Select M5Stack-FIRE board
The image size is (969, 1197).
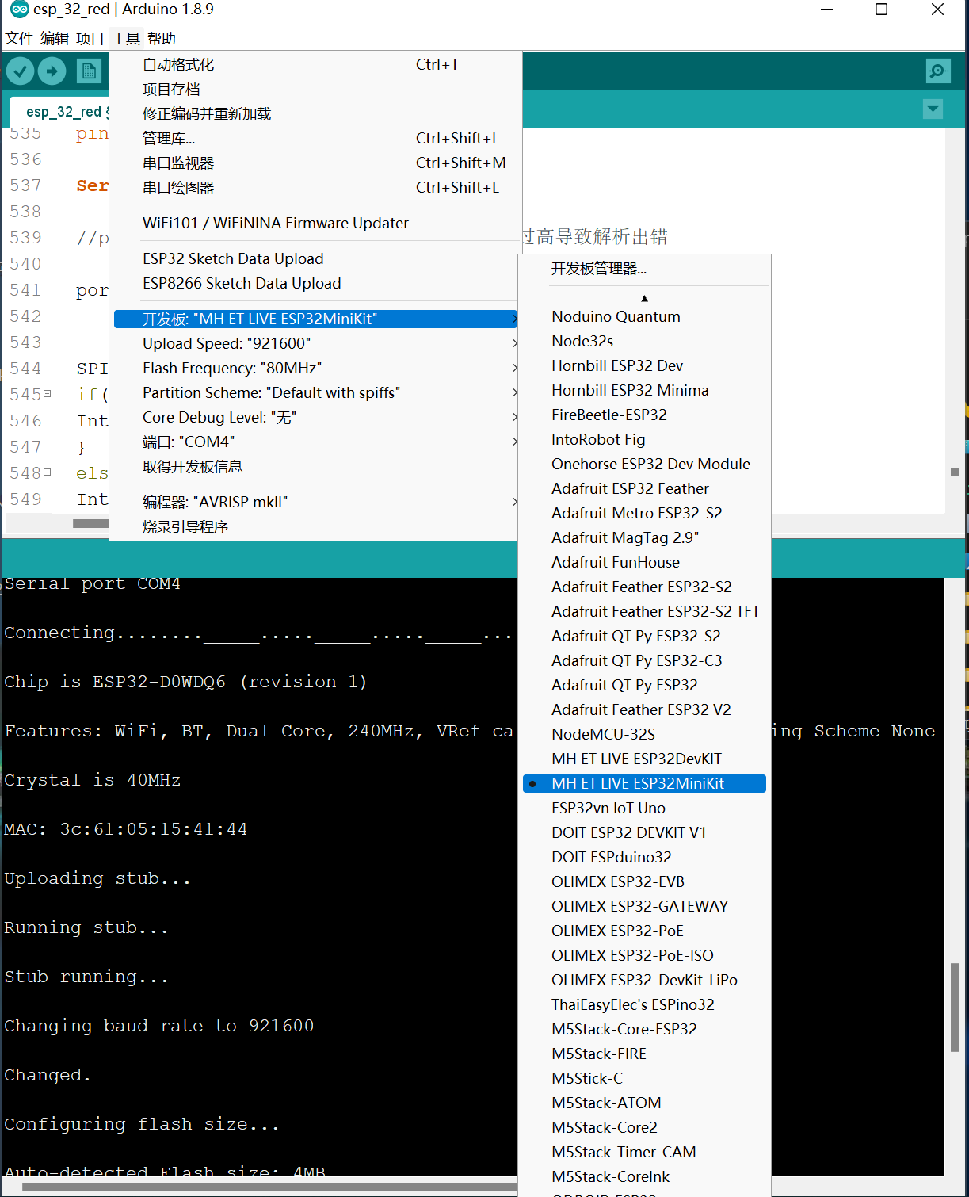[x=644, y=1054]
